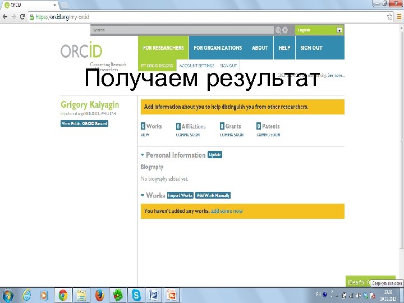Viewport: 404px width, 303px height.
Task: Open the Account Settings tab
Action: click(x=196, y=66)
